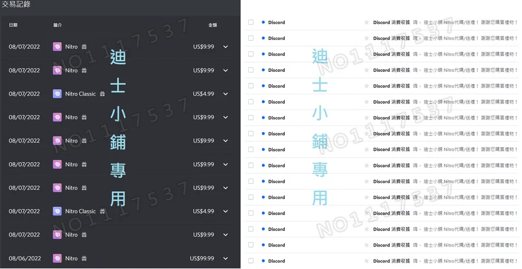Select the checkbox of the second Discord email
This screenshot has width=522, height=269.
(x=251, y=38)
